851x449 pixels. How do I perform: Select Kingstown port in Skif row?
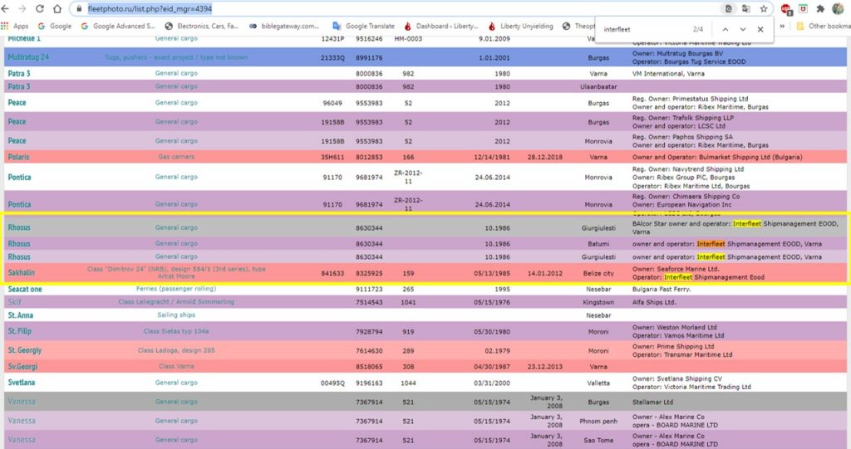coord(598,303)
